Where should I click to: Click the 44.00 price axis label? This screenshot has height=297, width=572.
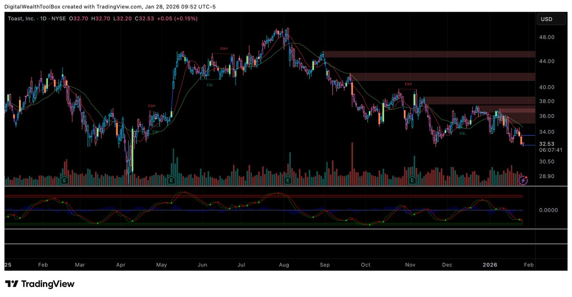tap(547, 61)
